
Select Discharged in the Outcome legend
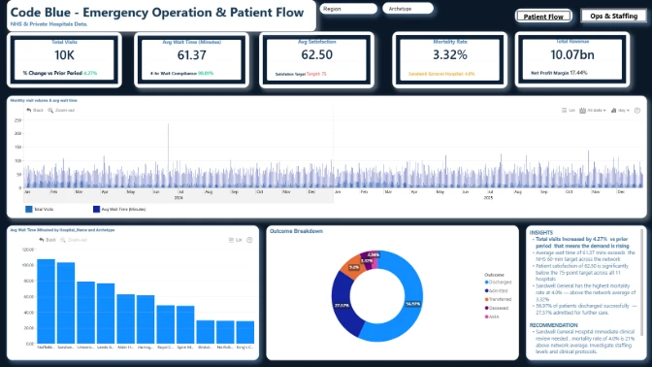click(498, 283)
